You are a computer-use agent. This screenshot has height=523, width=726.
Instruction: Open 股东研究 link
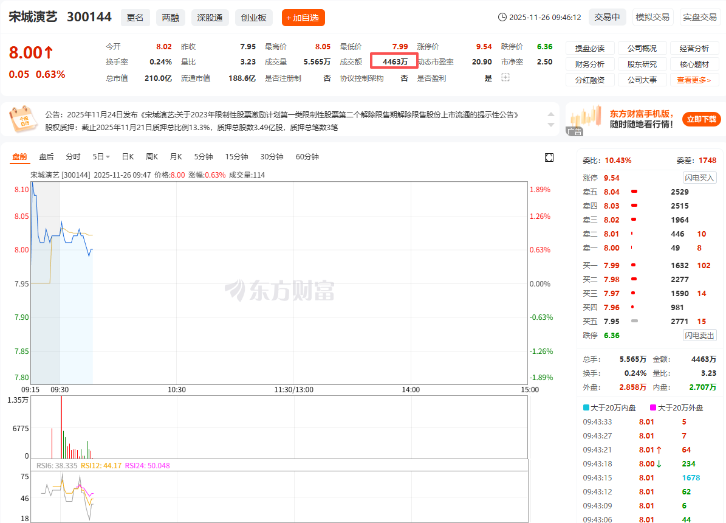click(642, 64)
